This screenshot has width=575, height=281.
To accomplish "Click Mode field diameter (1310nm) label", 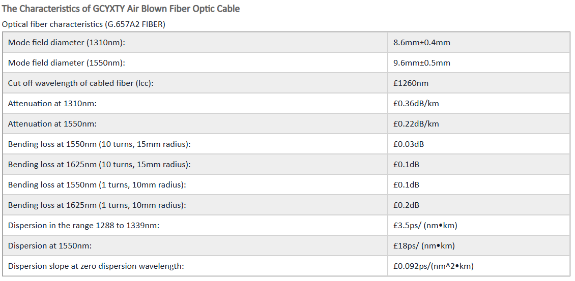I will point(66,43).
